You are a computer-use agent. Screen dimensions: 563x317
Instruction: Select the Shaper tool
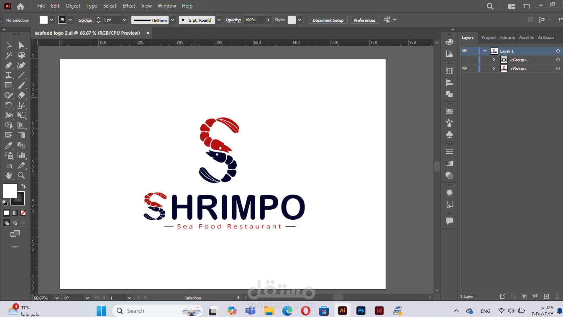click(x=9, y=95)
